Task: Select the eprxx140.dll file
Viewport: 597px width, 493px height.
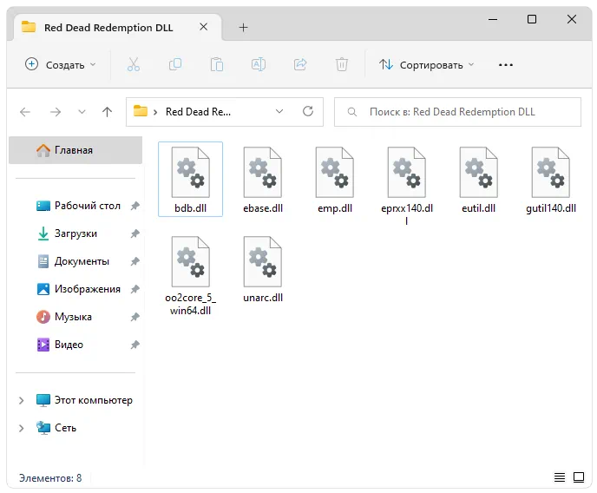Action: [407, 185]
